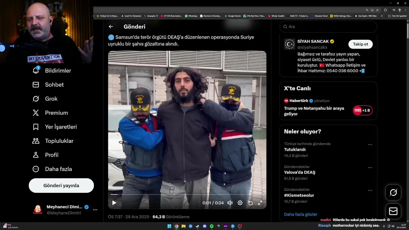Open the Tutuklandı trending topic
409x230 pixels.
pos(295,149)
